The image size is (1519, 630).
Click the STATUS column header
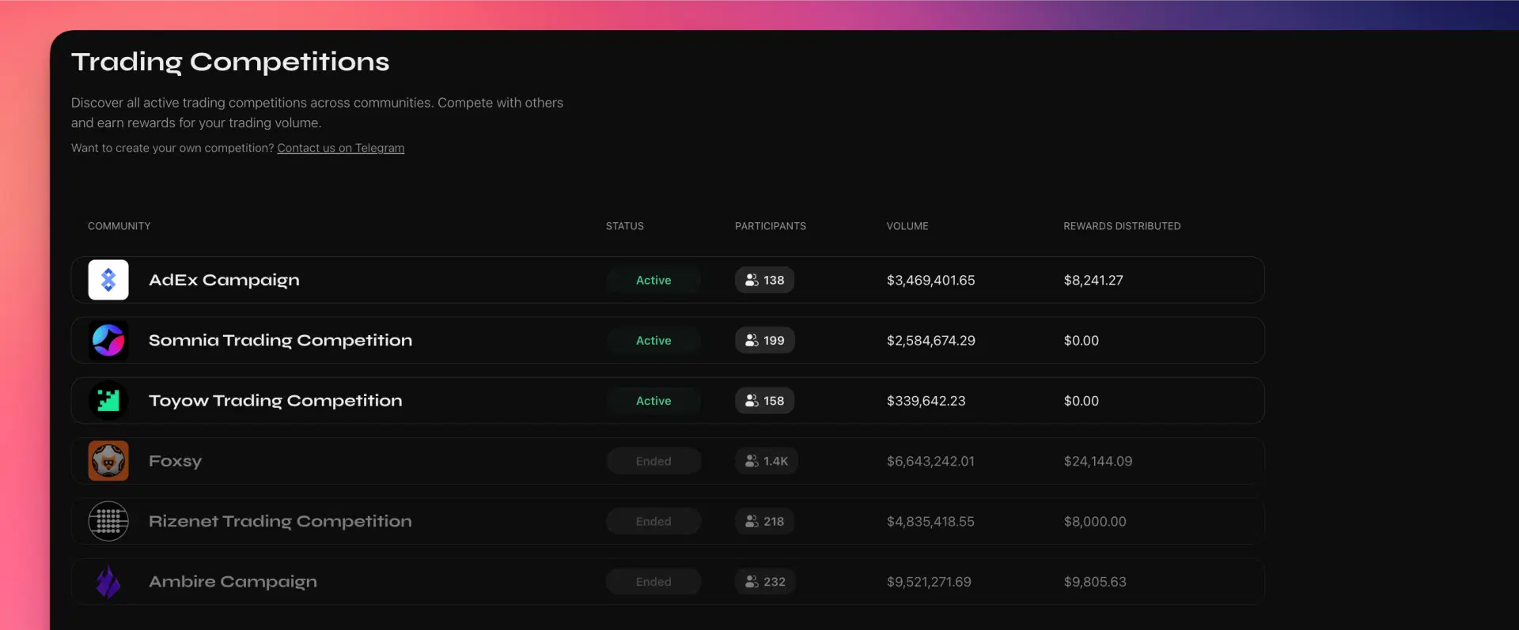click(625, 226)
